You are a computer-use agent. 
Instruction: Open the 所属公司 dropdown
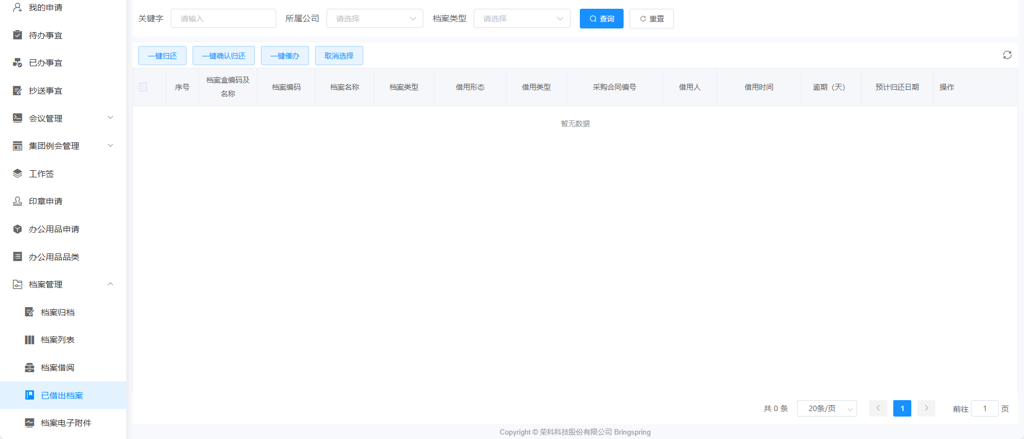pos(375,19)
